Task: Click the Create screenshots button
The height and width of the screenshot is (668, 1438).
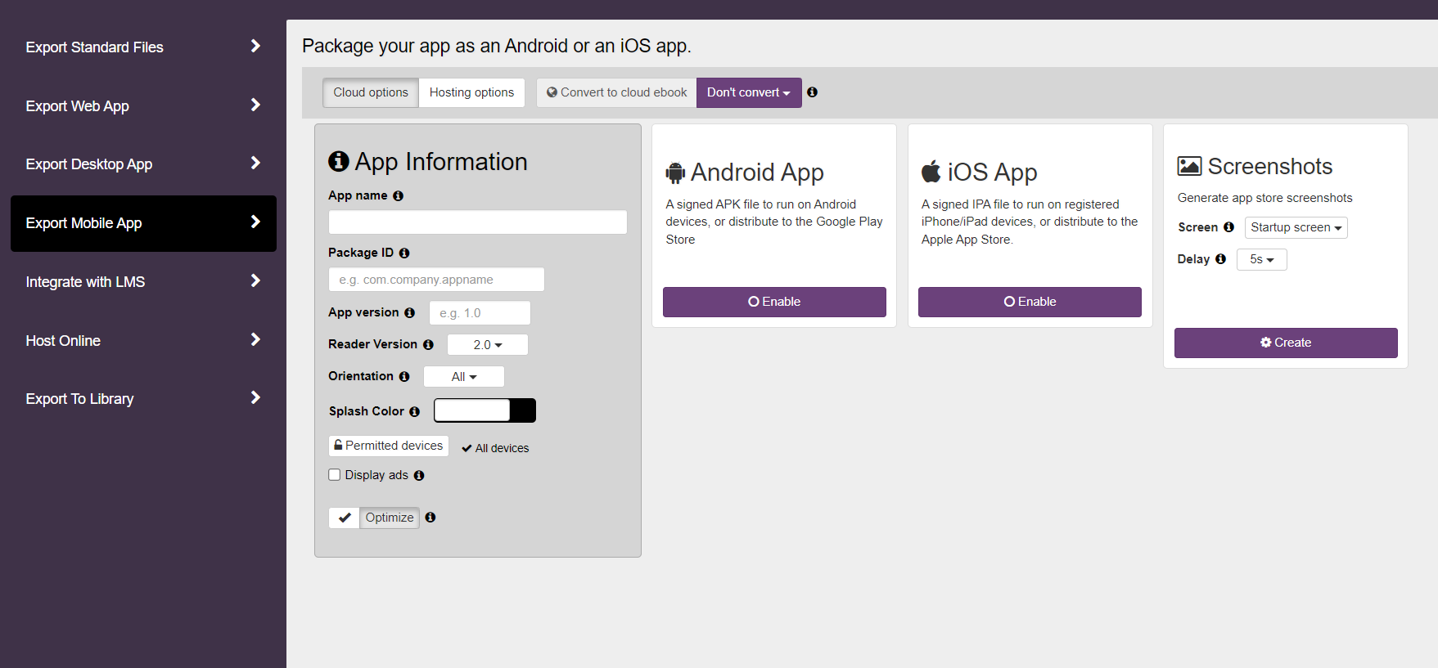Action: tap(1285, 343)
